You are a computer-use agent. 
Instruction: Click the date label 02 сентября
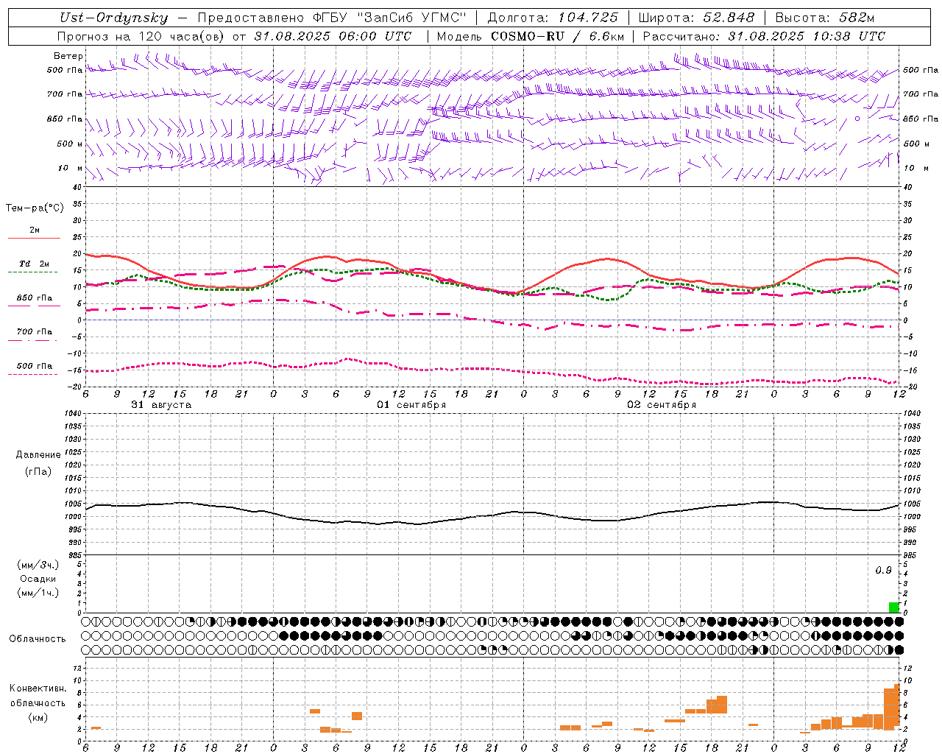pos(662,405)
